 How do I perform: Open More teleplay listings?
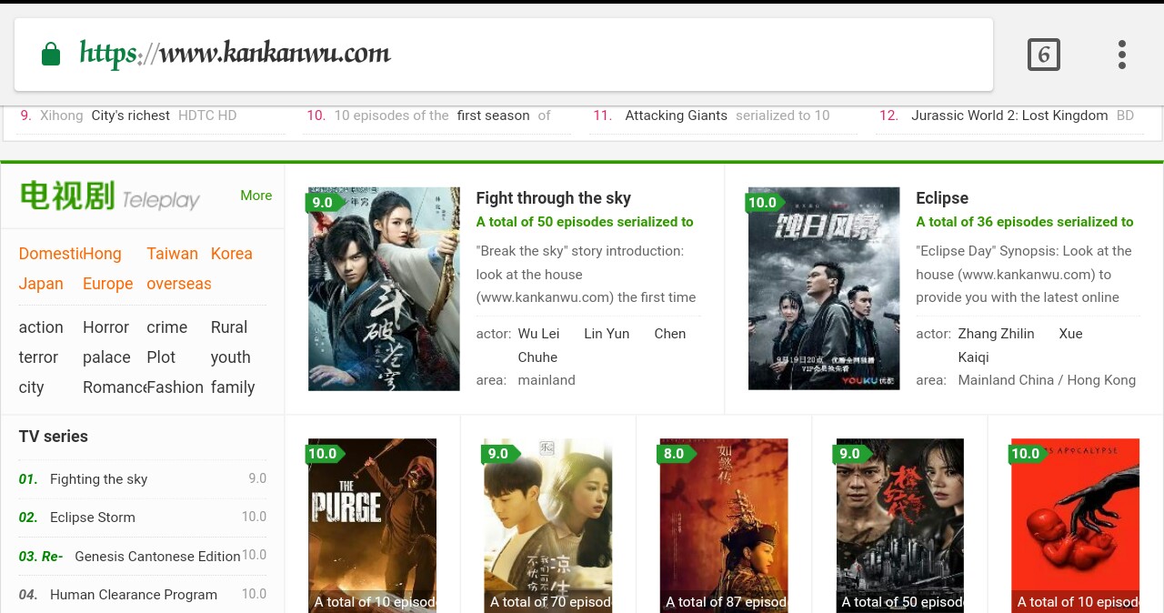coord(256,196)
